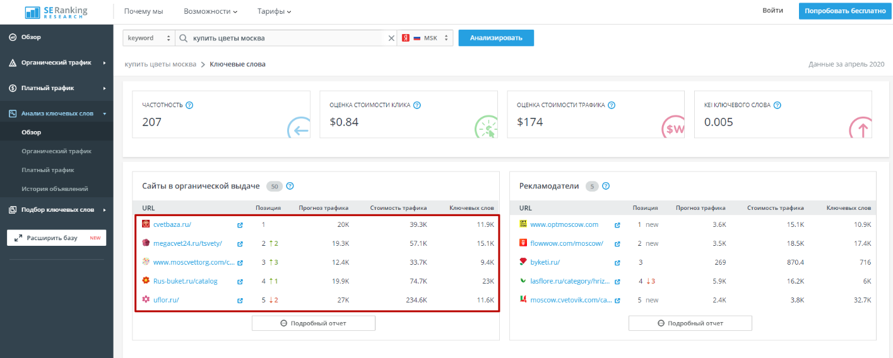Expand Органический трафик sidebar section
The width and height of the screenshot is (893, 358).
click(105, 63)
